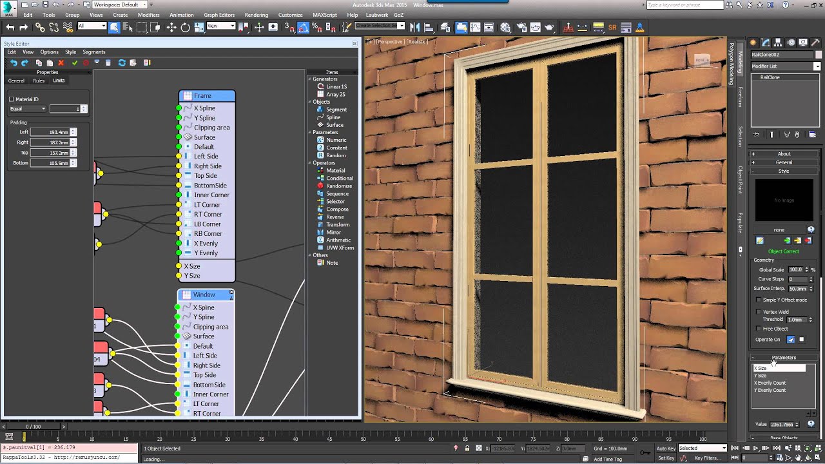Activate the Select Object tool
The width and height of the screenshot is (825, 464).
point(114,27)
